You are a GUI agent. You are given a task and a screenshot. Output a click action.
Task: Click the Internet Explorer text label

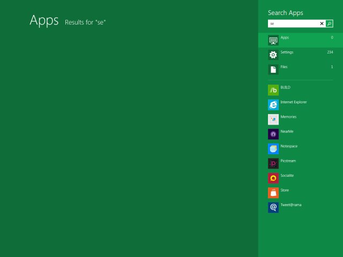pos(294,102)
